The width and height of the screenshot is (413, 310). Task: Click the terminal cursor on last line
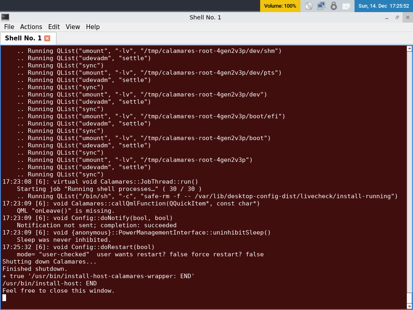4,298
